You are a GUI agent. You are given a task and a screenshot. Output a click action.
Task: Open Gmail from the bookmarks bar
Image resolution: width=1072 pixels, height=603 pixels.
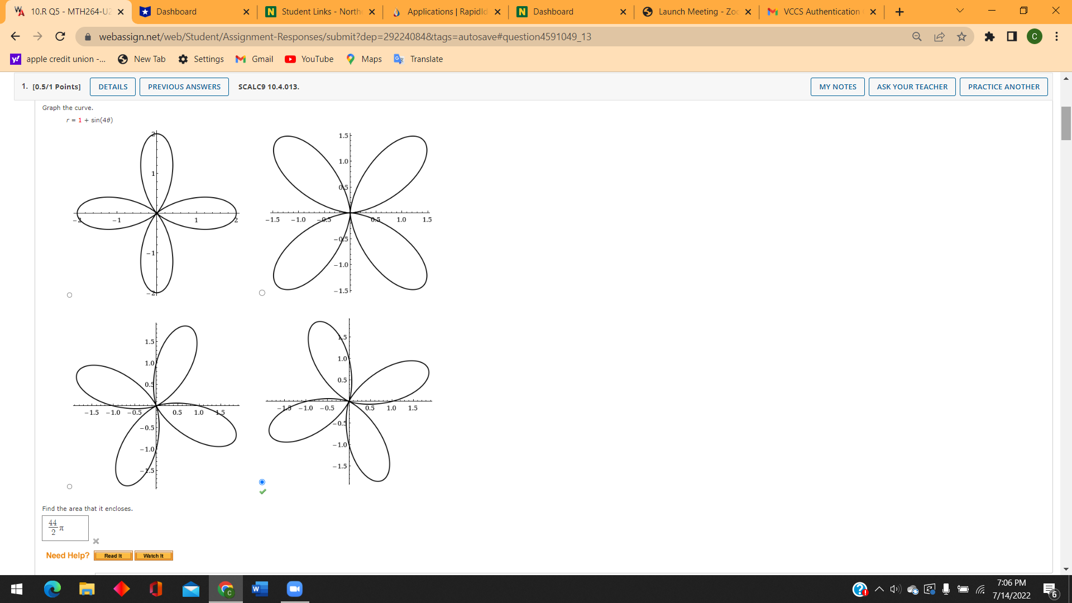tap(254, 59)
